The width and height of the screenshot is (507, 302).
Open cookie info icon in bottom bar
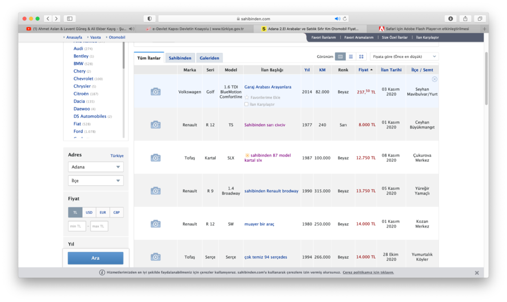pos(102,273)
